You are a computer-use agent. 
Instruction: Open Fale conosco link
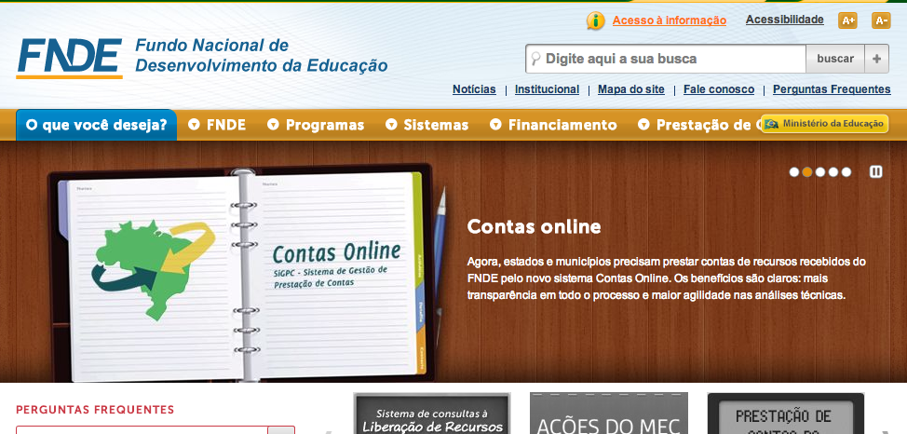click(x=718, y=89)
